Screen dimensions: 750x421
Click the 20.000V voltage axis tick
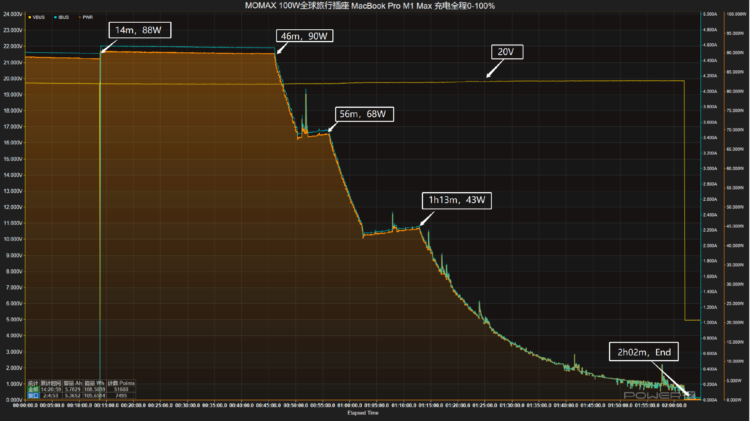pyautogui.click(x=13, y=78)
